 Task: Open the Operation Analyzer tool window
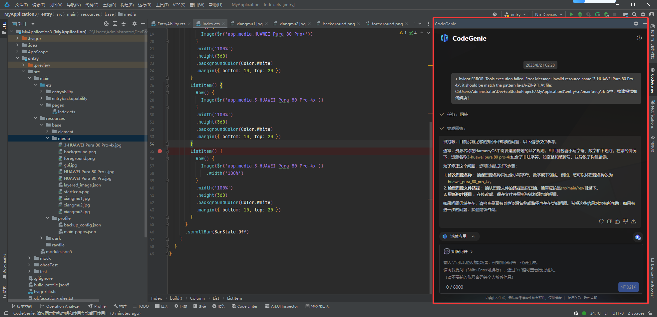[x=60, y=306]
